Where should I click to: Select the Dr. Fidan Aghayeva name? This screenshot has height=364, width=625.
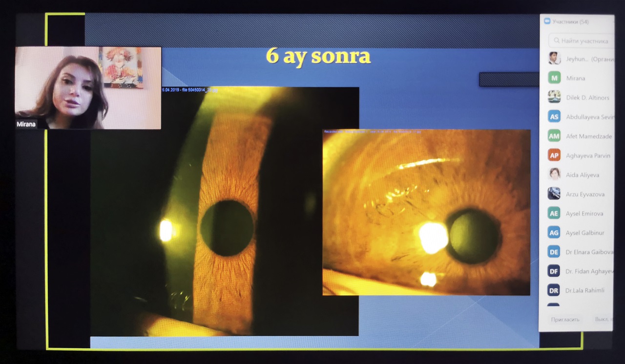[589, 271]
